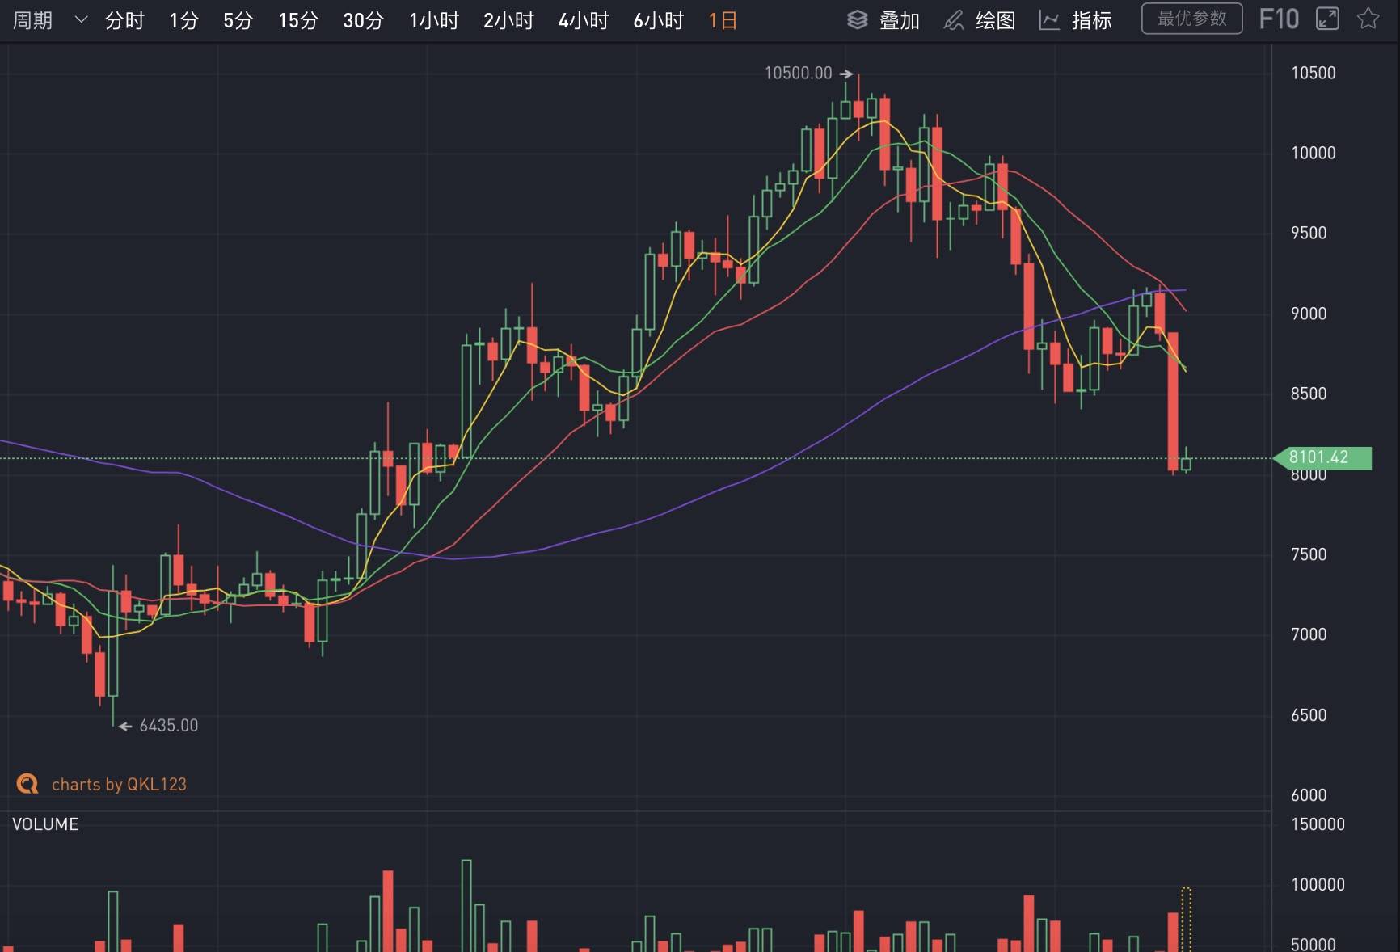Open the 周期 period dropdown
This screenshot has width=1400, height=952.
click(x=49, y=20)
